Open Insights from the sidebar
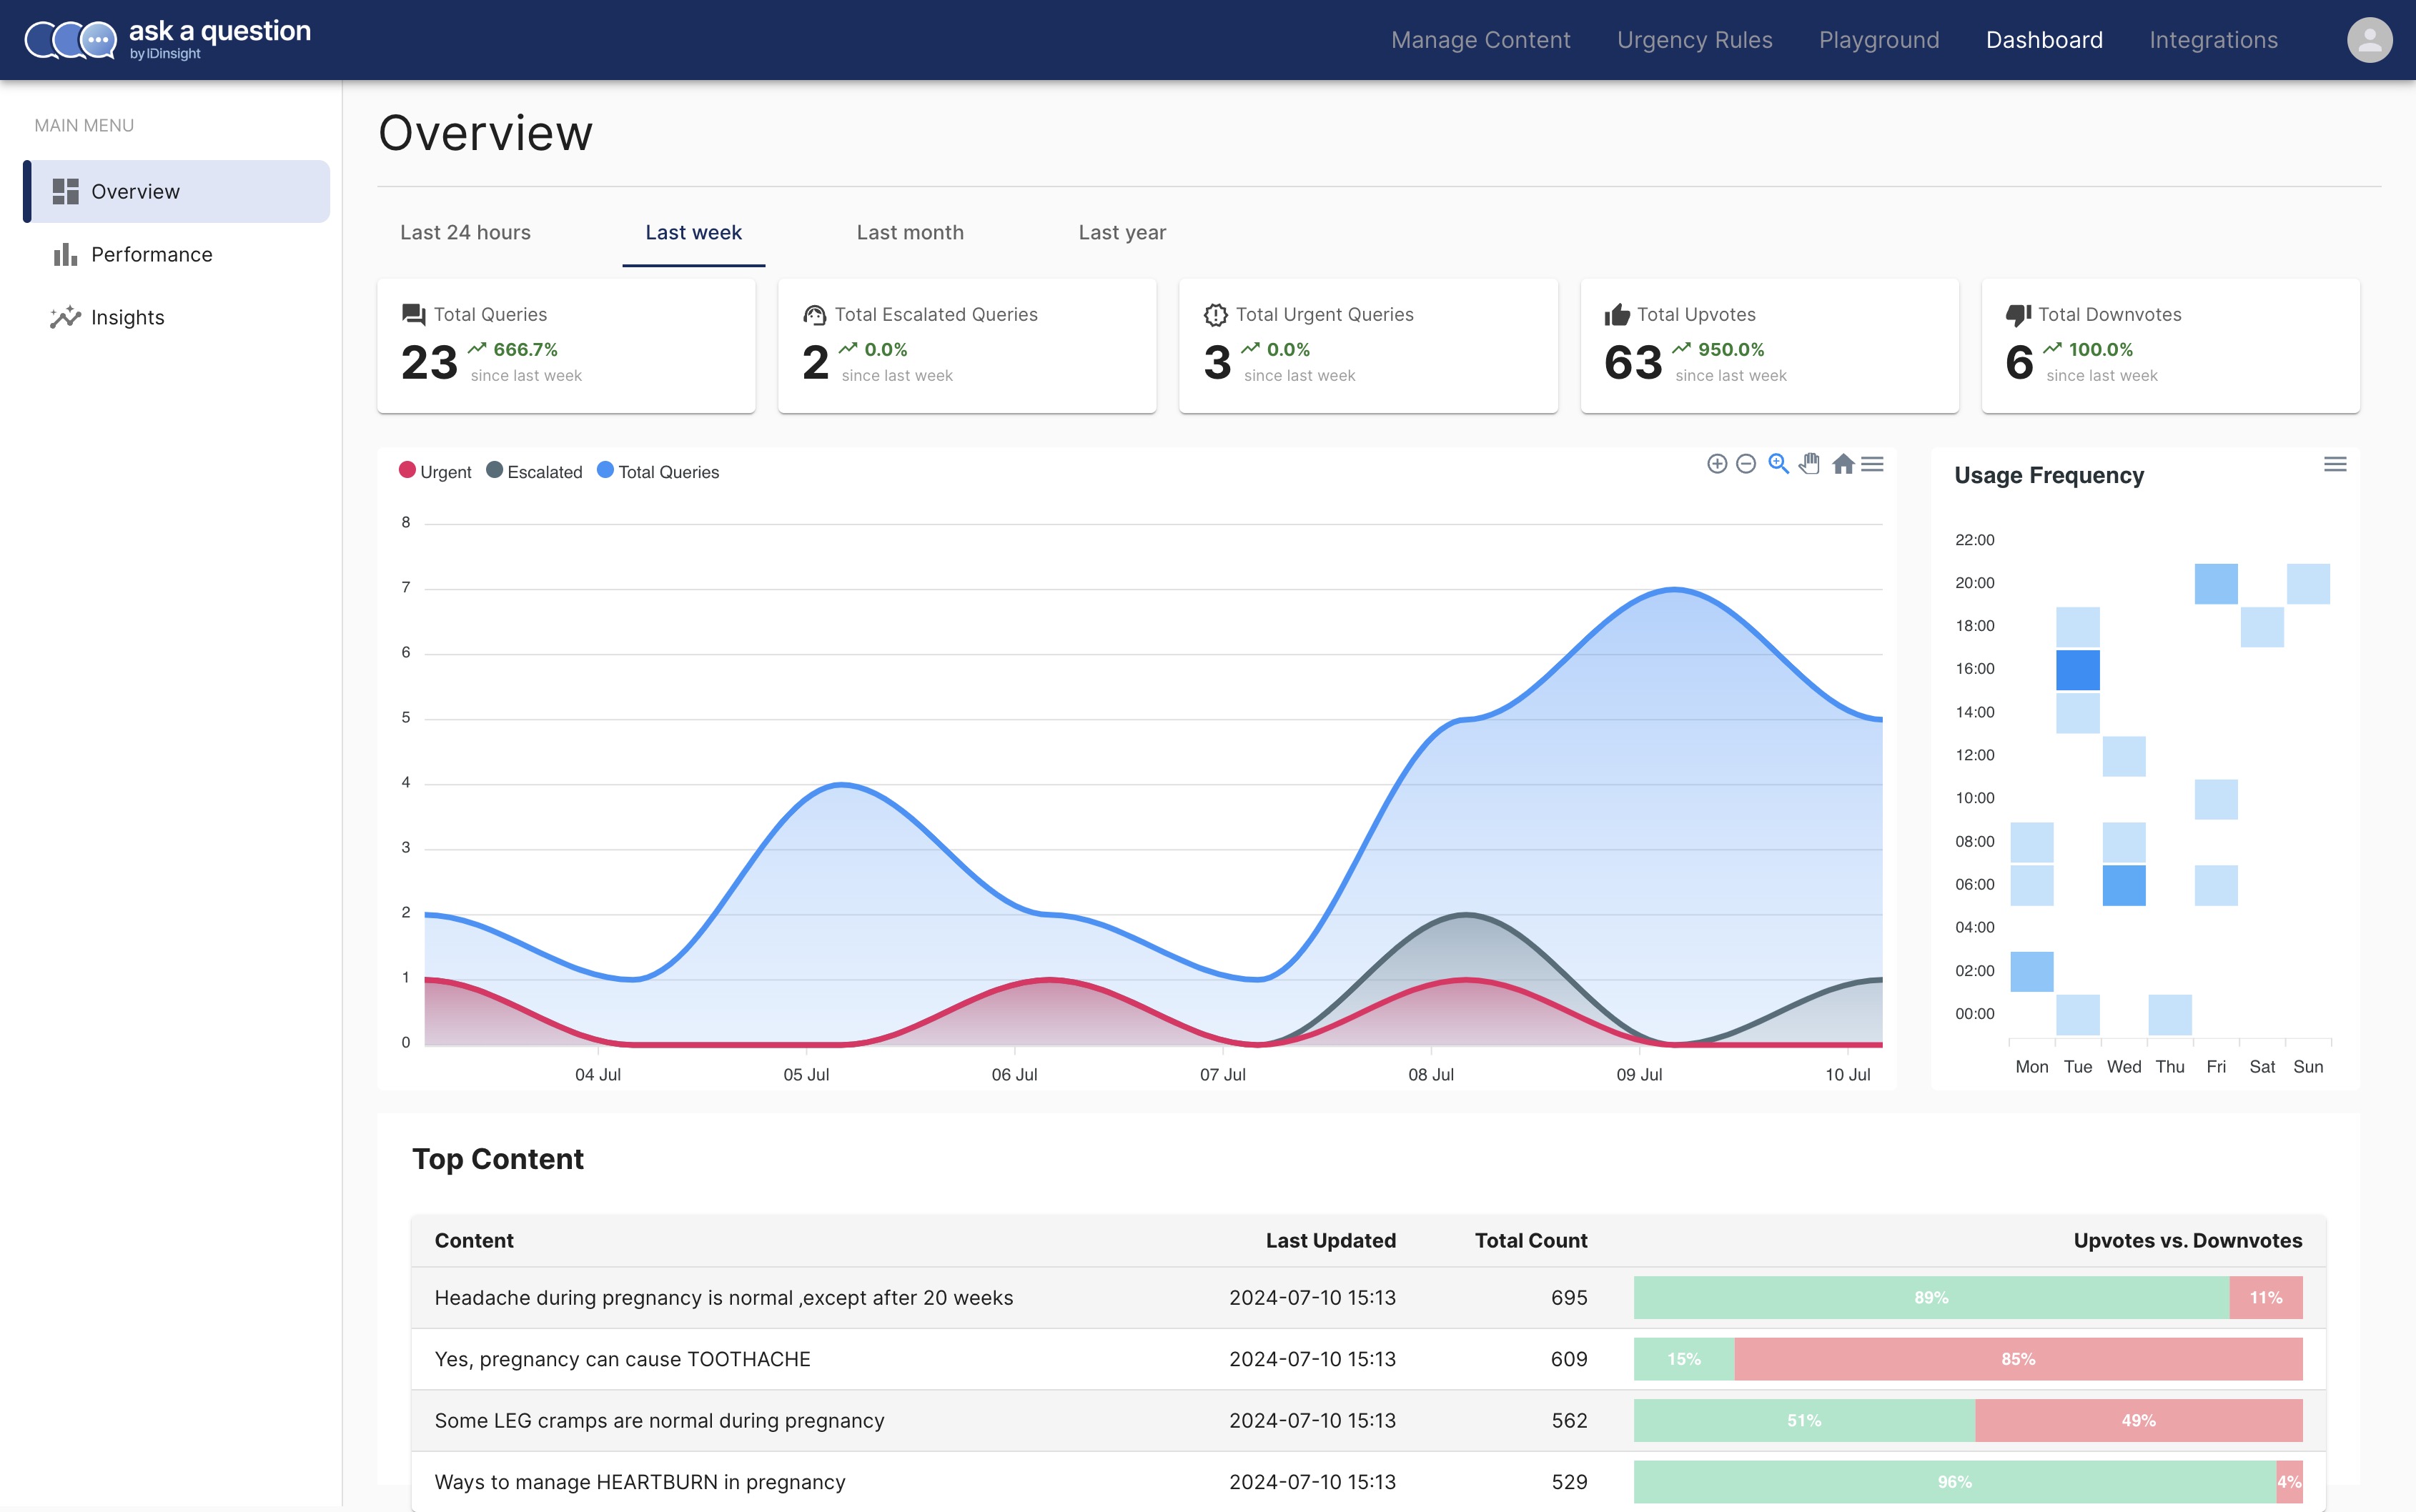Image resolution: width=2416 pixels, height=1512 pixels. tap(127, 317)
